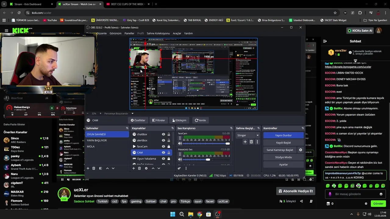
Task: Toggle visibility of alertBox source
Action: tap(164, 140)
